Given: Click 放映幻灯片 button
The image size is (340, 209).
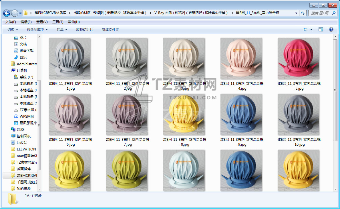Looking at the screenshot, I should 85,30.
